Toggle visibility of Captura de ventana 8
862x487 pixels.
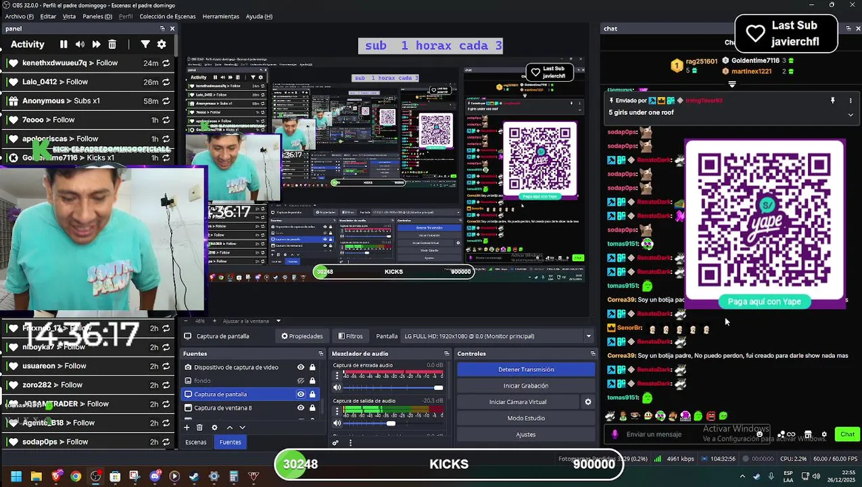click(x=301, y=408)
